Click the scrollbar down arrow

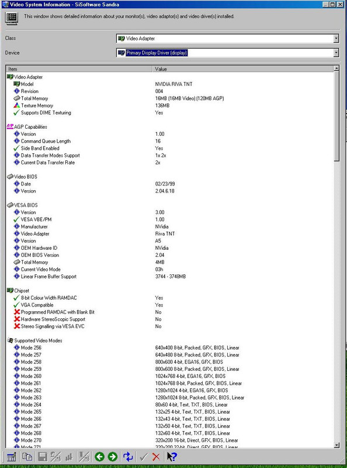336,445
